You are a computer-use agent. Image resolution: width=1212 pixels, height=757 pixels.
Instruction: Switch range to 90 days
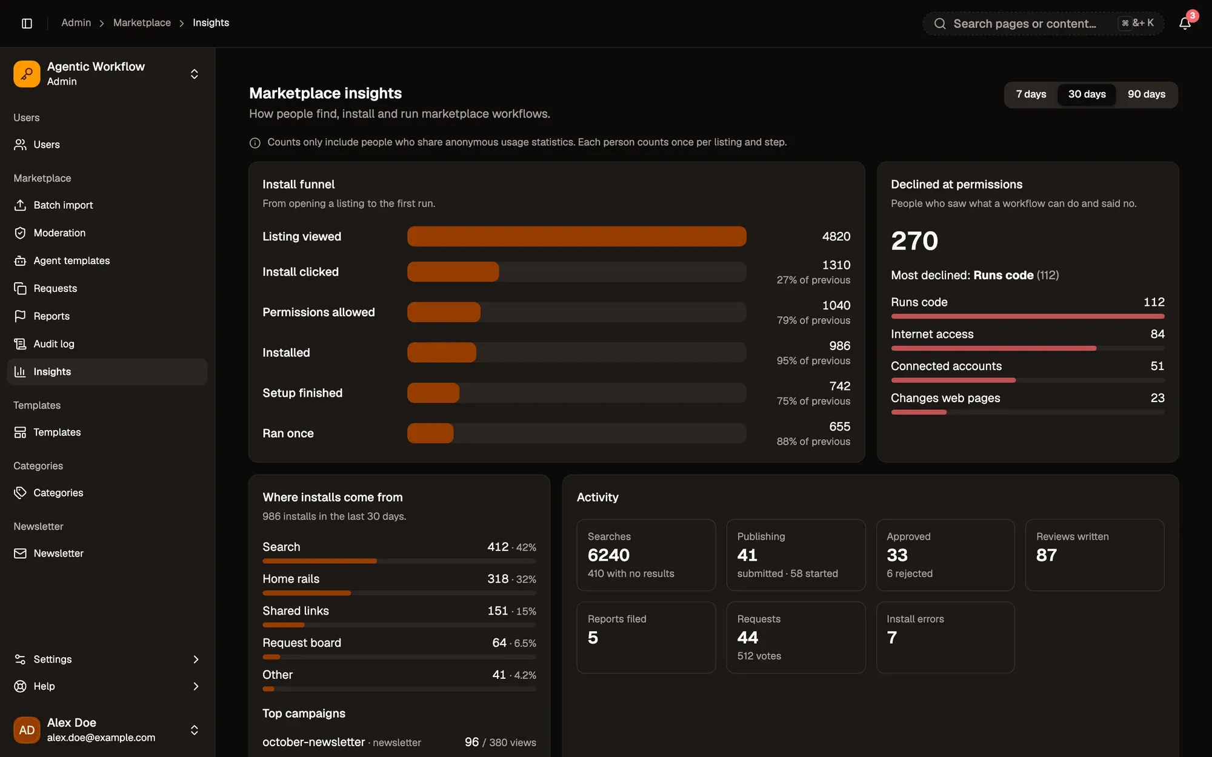tap(1146, 94)
